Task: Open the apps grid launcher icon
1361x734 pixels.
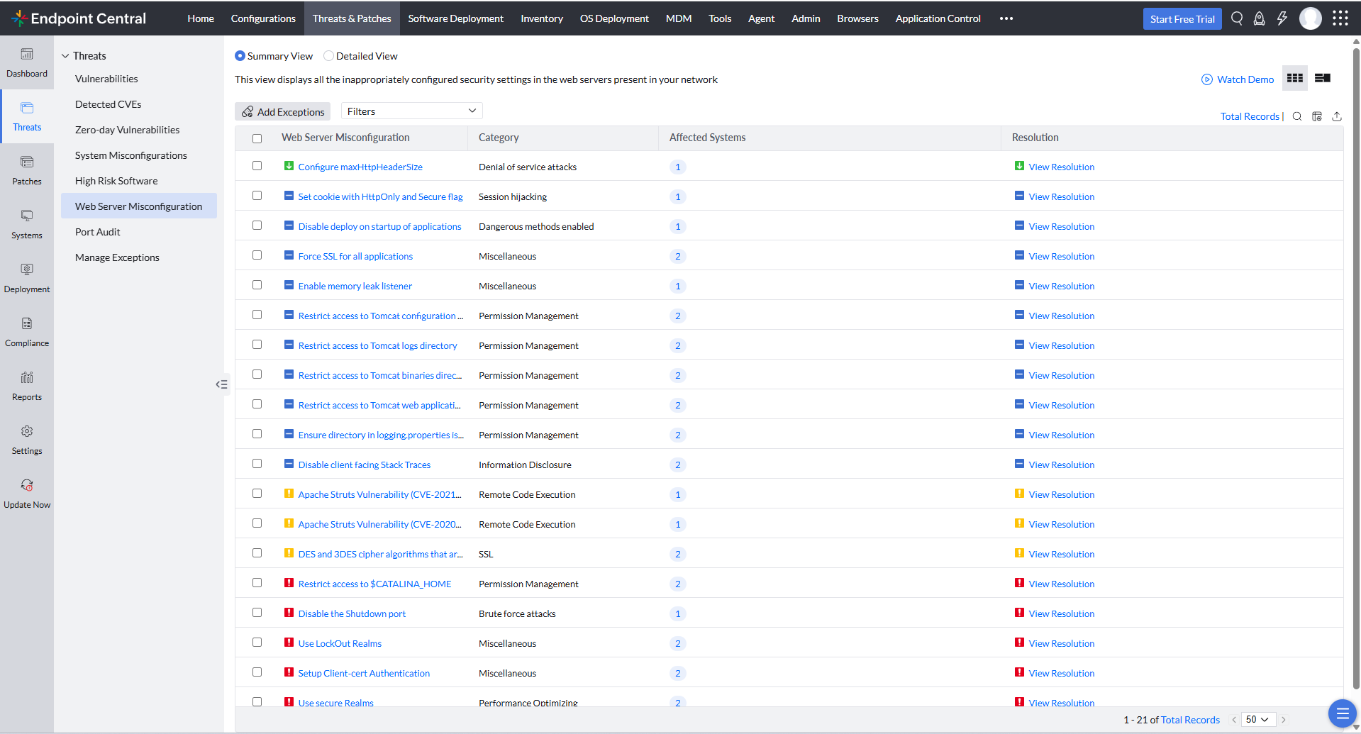Action: click(1340, 18)
